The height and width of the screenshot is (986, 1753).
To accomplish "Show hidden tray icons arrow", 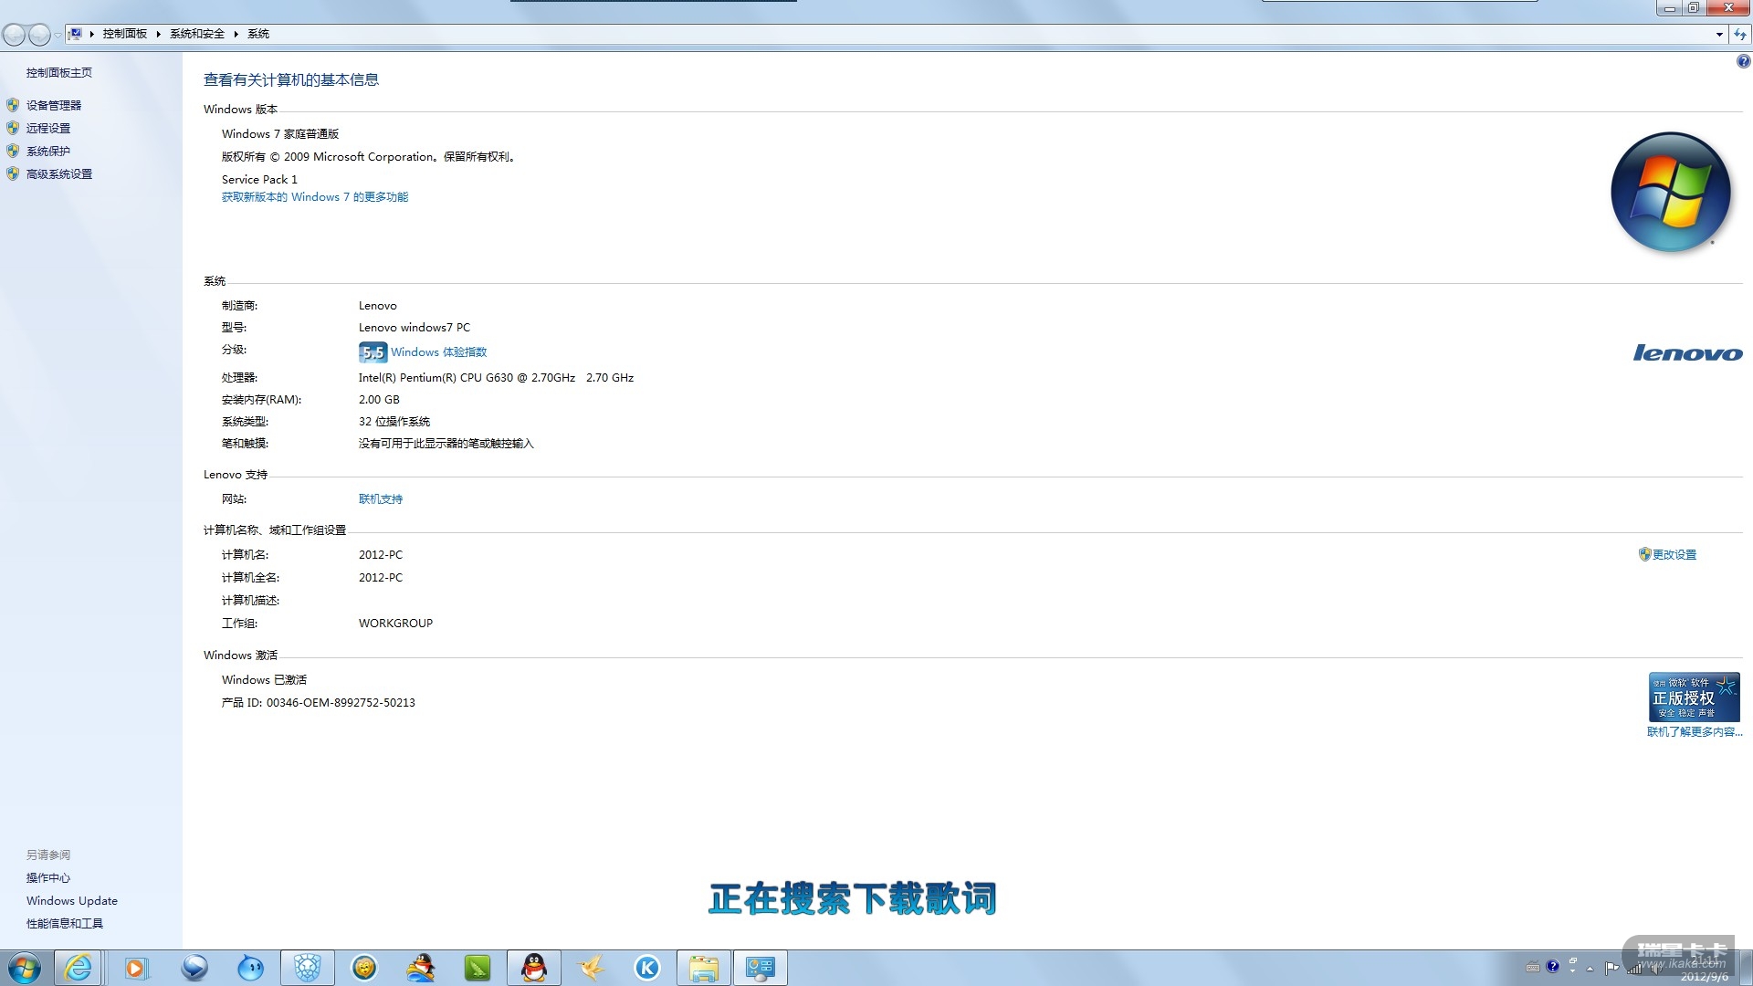I will coord(1590,968).
